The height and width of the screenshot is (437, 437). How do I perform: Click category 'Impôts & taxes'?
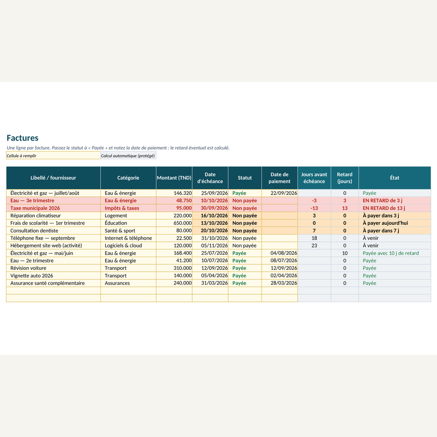(x=128, y=208)
